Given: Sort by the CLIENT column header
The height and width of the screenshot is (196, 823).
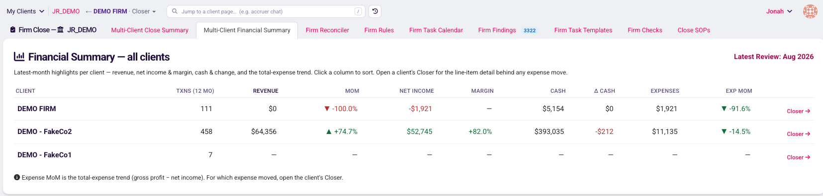Looking at the screenshot, I should tap(25, 91).
